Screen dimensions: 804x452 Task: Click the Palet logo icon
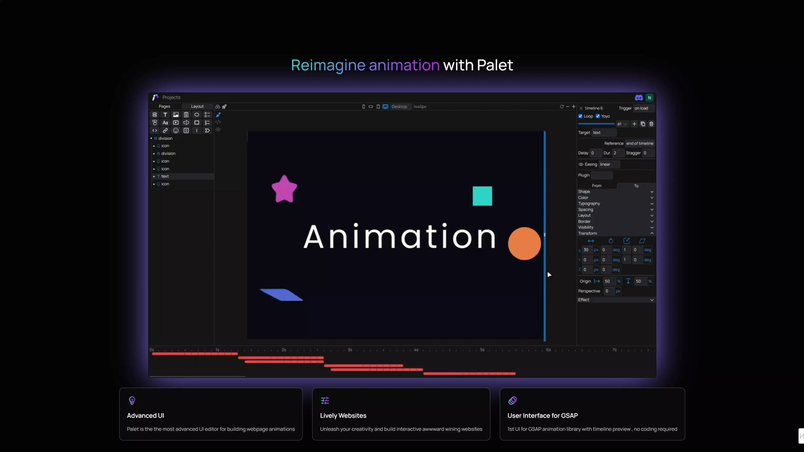pos(155,98)
